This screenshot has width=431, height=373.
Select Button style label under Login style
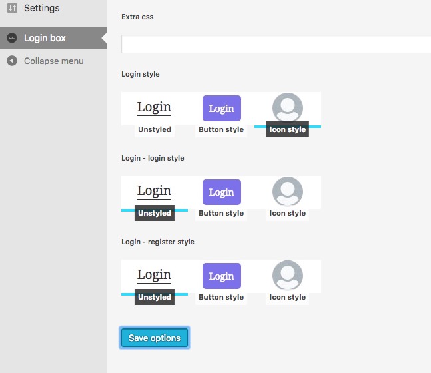coord(221,129)
